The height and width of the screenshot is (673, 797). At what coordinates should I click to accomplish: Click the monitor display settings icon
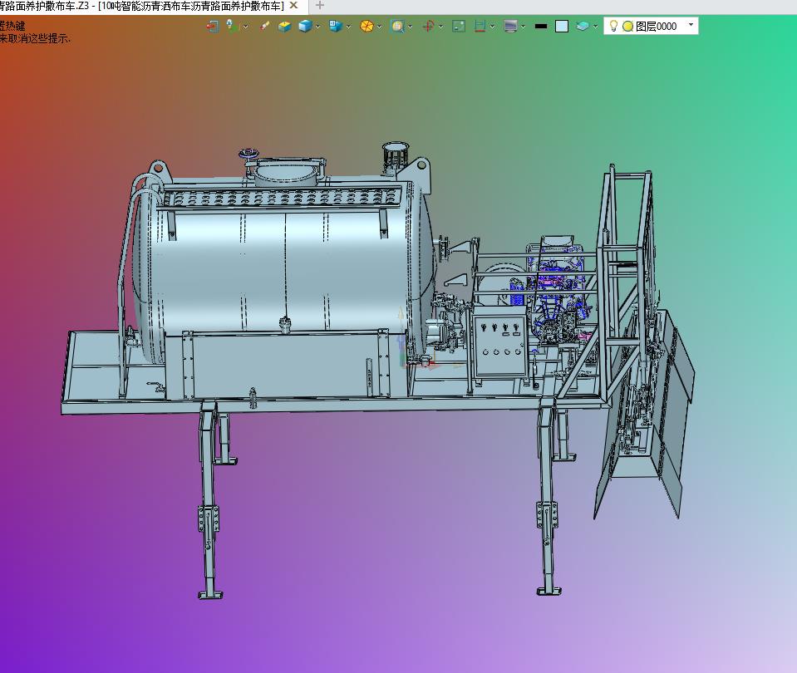(510, 26)
